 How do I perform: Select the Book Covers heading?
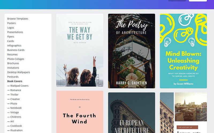tap(15, 81)
